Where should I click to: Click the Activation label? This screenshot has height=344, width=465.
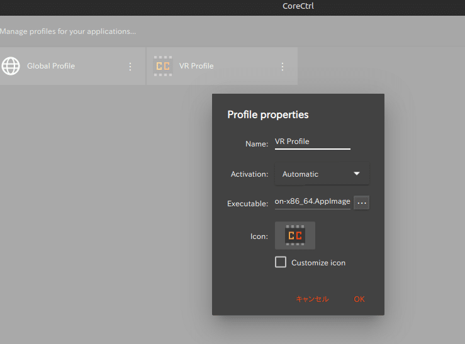[249, 174]
